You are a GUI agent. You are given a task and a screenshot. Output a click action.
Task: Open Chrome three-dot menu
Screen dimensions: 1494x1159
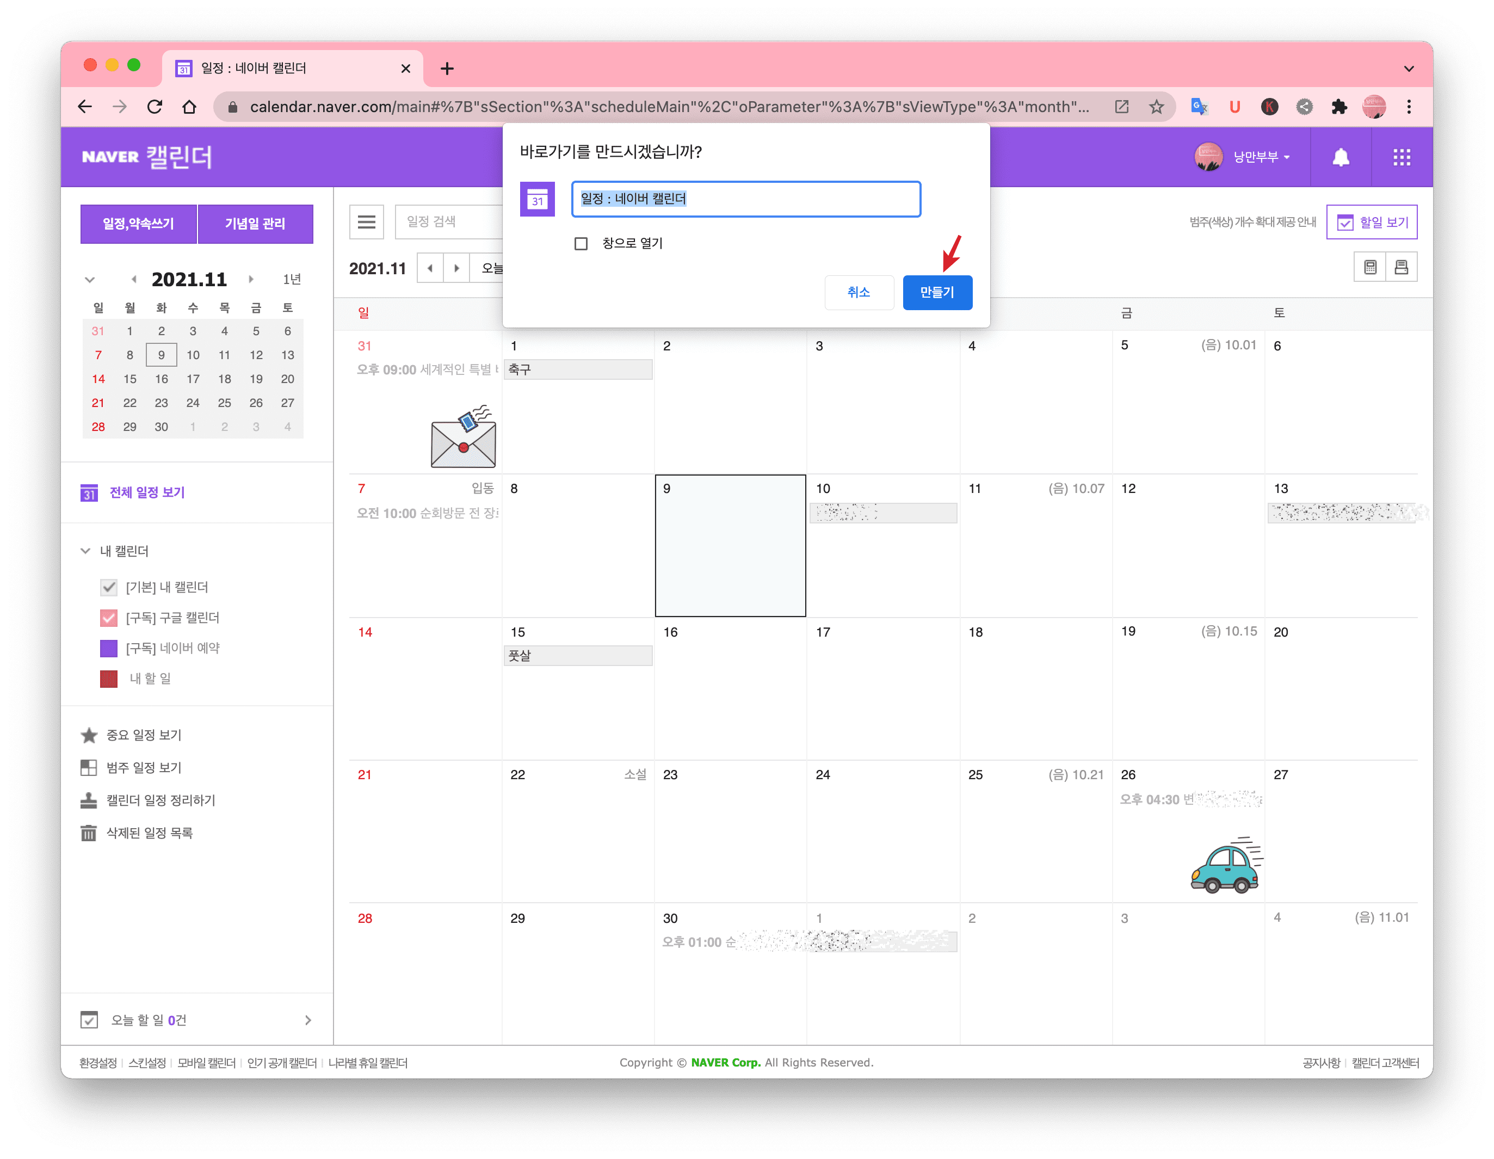(x=1409, y=107)
